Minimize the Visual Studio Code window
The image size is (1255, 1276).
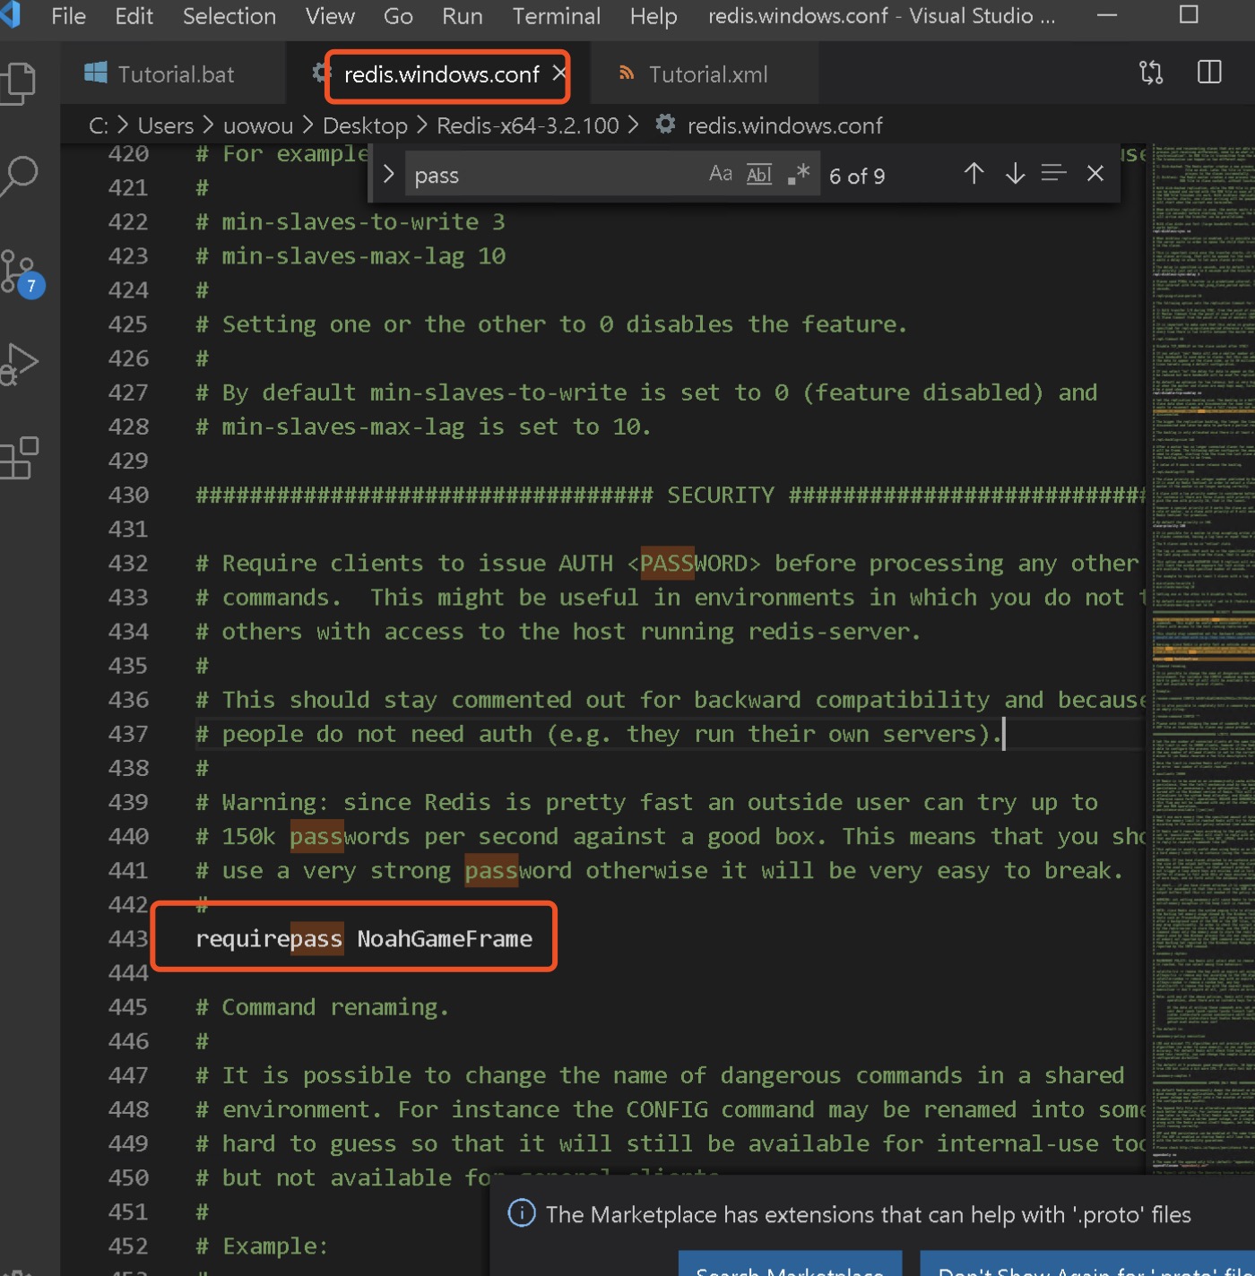point(1107,15)
